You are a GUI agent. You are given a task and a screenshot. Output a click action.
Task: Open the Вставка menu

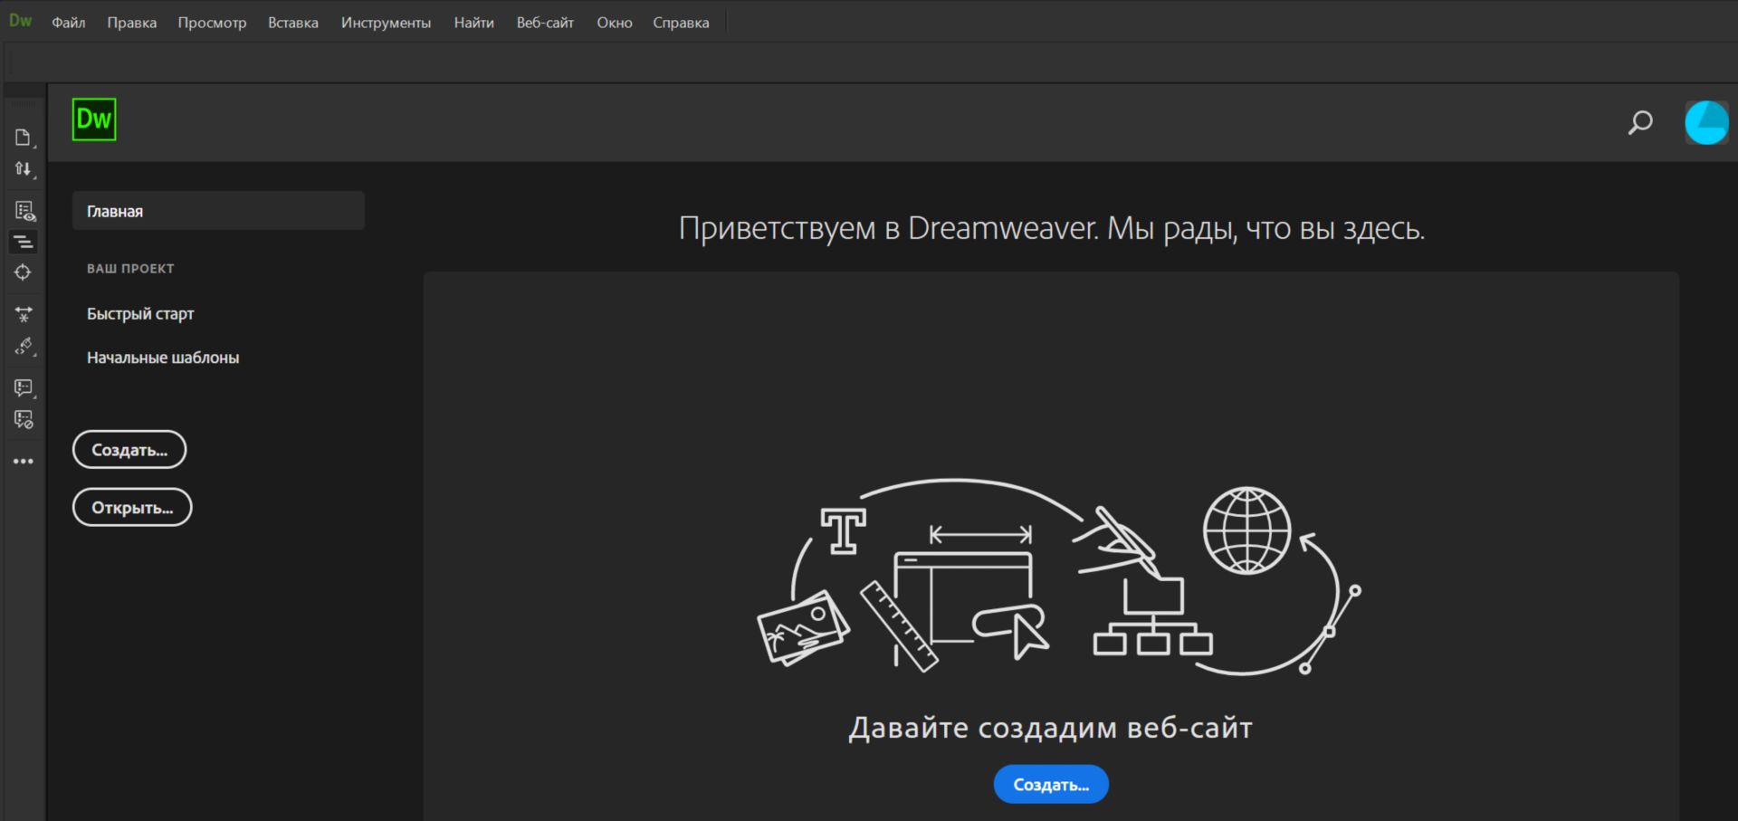[x=293, y=23]
